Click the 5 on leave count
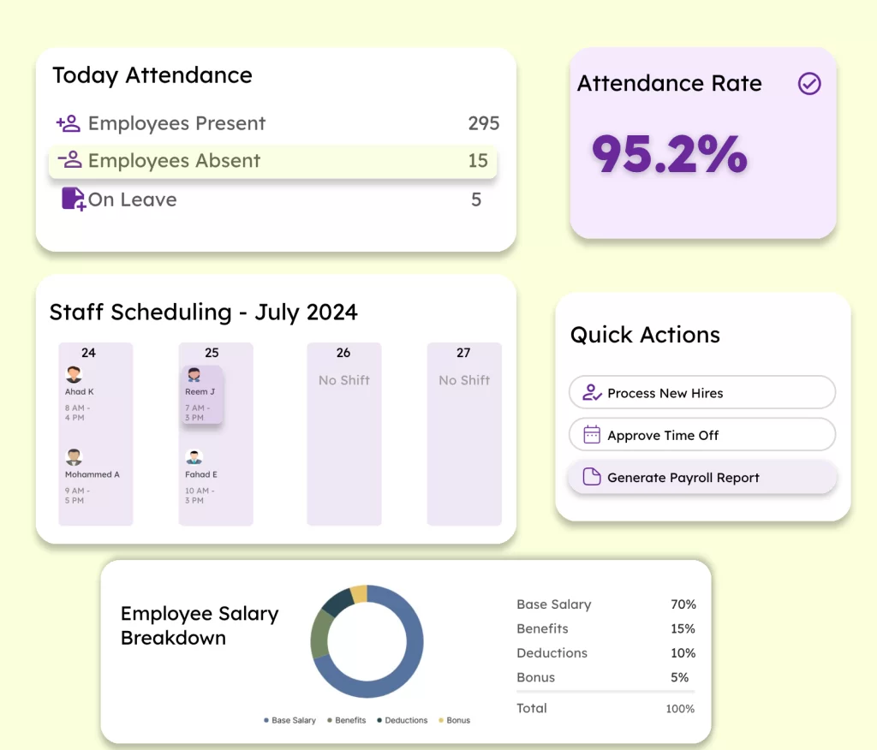This screenshot has height=750, width=877. pos(476,199)
